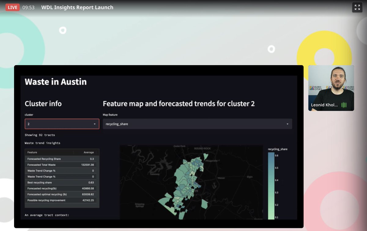Click the Map feature dropdown arrow

click(287, 124)
